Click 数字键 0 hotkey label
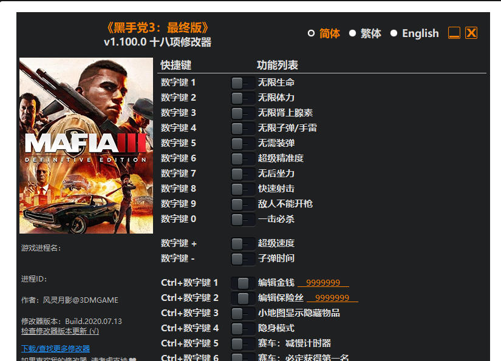501x361 pixels. (x=179, y=219)
